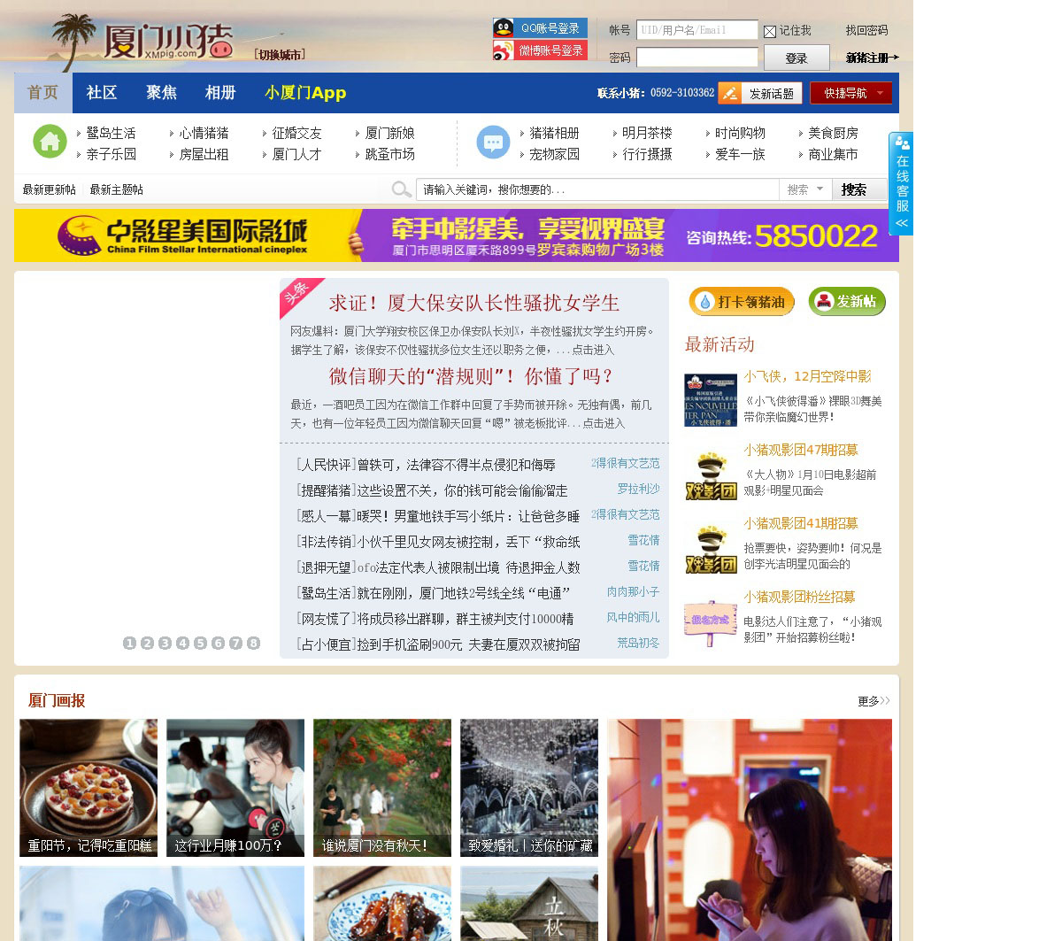Viewport: 1062px width, 941px height.
Task: Click the 打卡领猪油 button
Action: pyautogui.click(x=742, y=302)
